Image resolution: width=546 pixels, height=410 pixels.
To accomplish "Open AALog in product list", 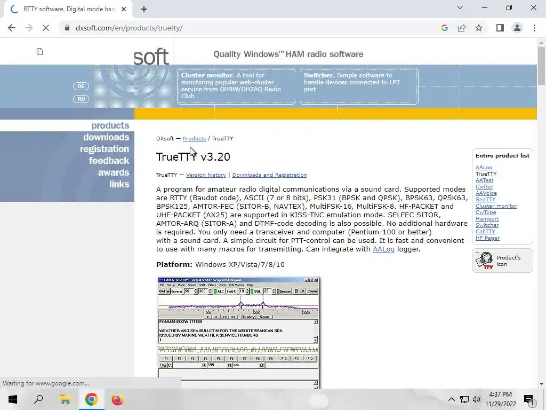I will pos(484,167).
